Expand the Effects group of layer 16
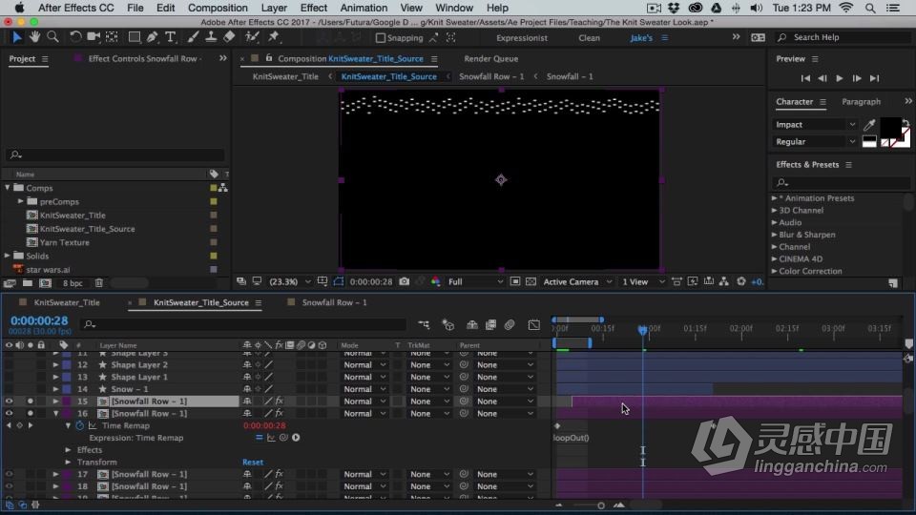 [69, 449]
